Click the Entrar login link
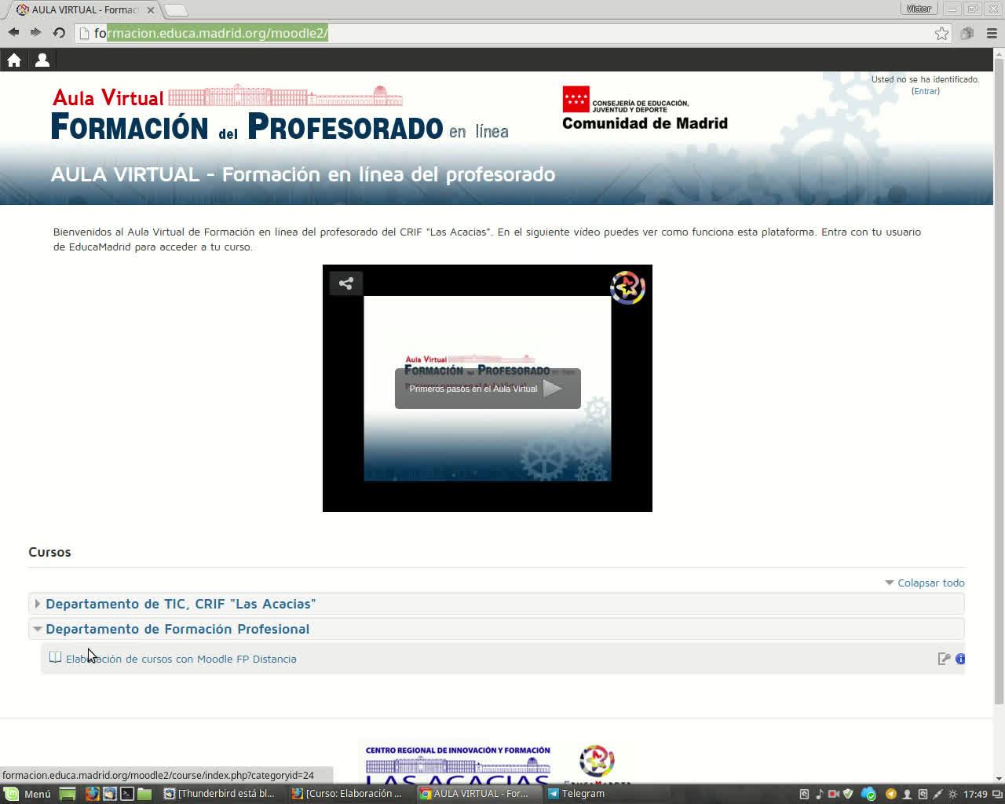Image resolution: width=1005 pixels, height=804 pixels. tap(926, 91)
